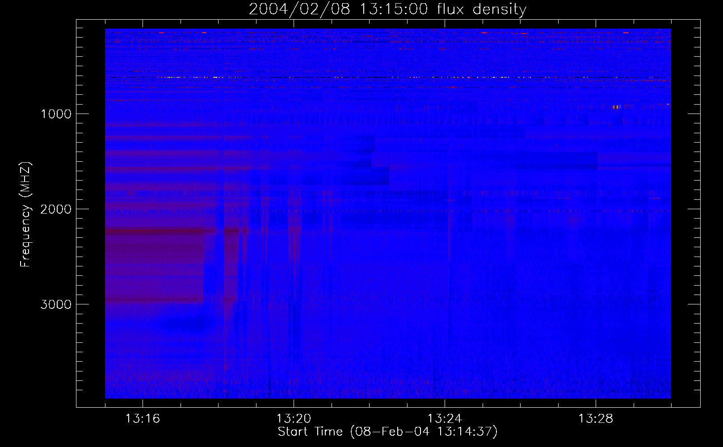Click the 13:20 time tick label
Screen dimensions: 723x447
pos(294,419)
